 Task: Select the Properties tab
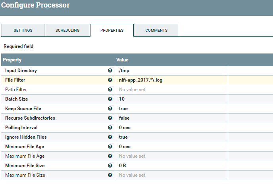[x=112, y=31]
